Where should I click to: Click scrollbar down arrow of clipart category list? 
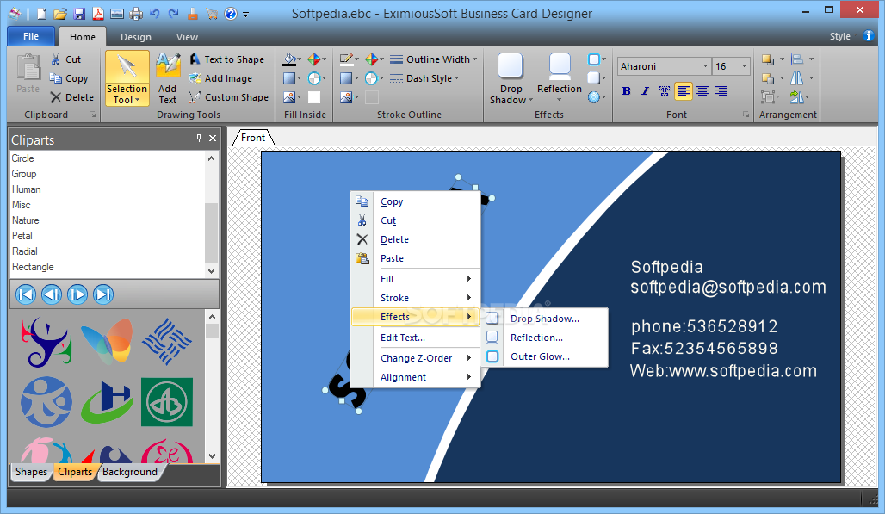tap(212, 270)
